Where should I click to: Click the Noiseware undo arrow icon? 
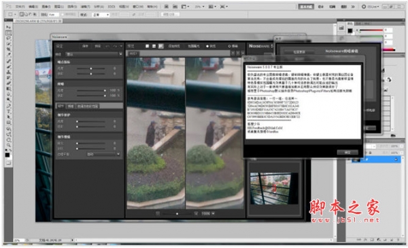pyautogui.click(x=107, y=46)
